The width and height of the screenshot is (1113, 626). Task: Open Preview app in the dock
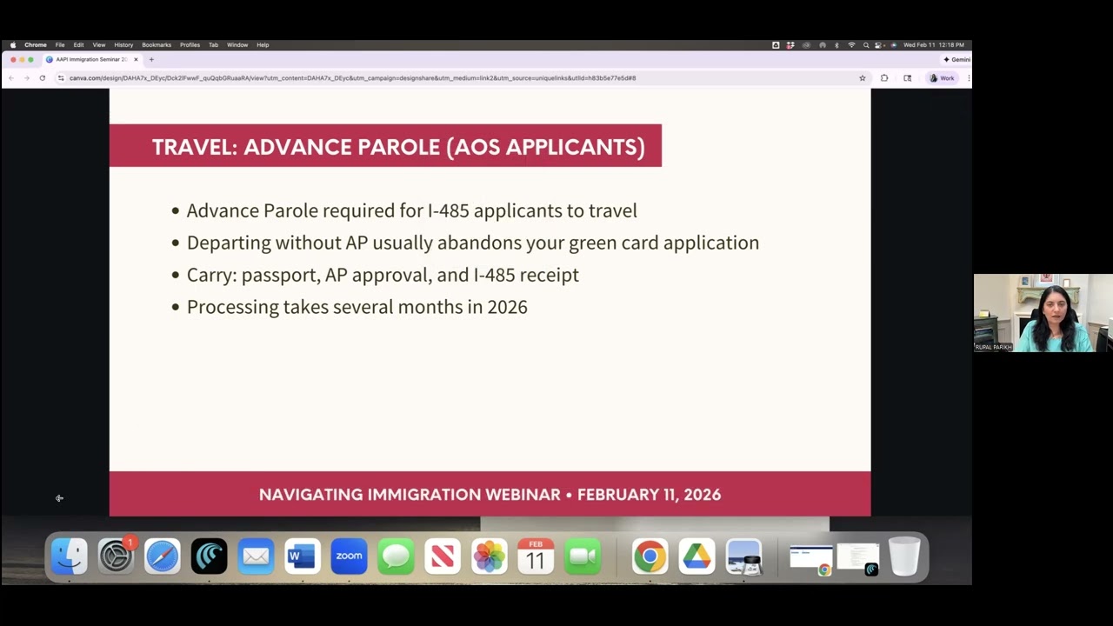click(x=743, y=556)
